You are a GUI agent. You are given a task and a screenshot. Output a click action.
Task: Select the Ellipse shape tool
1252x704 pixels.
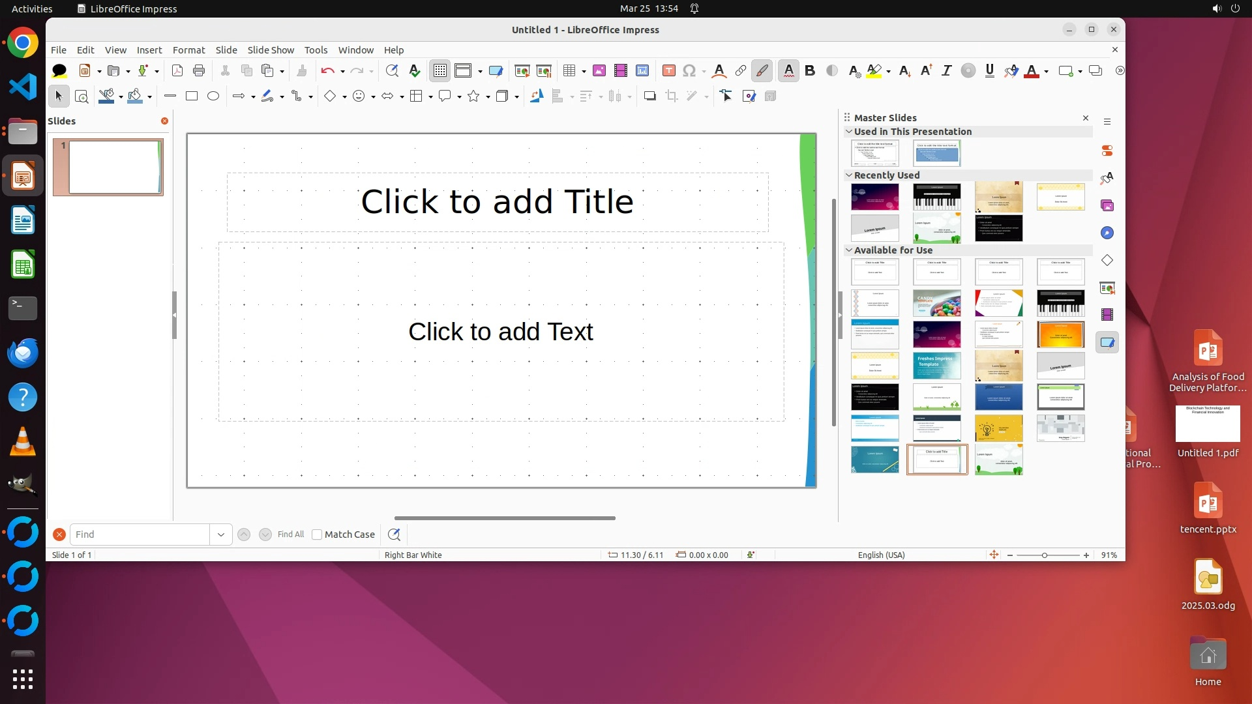coord(213,96)
